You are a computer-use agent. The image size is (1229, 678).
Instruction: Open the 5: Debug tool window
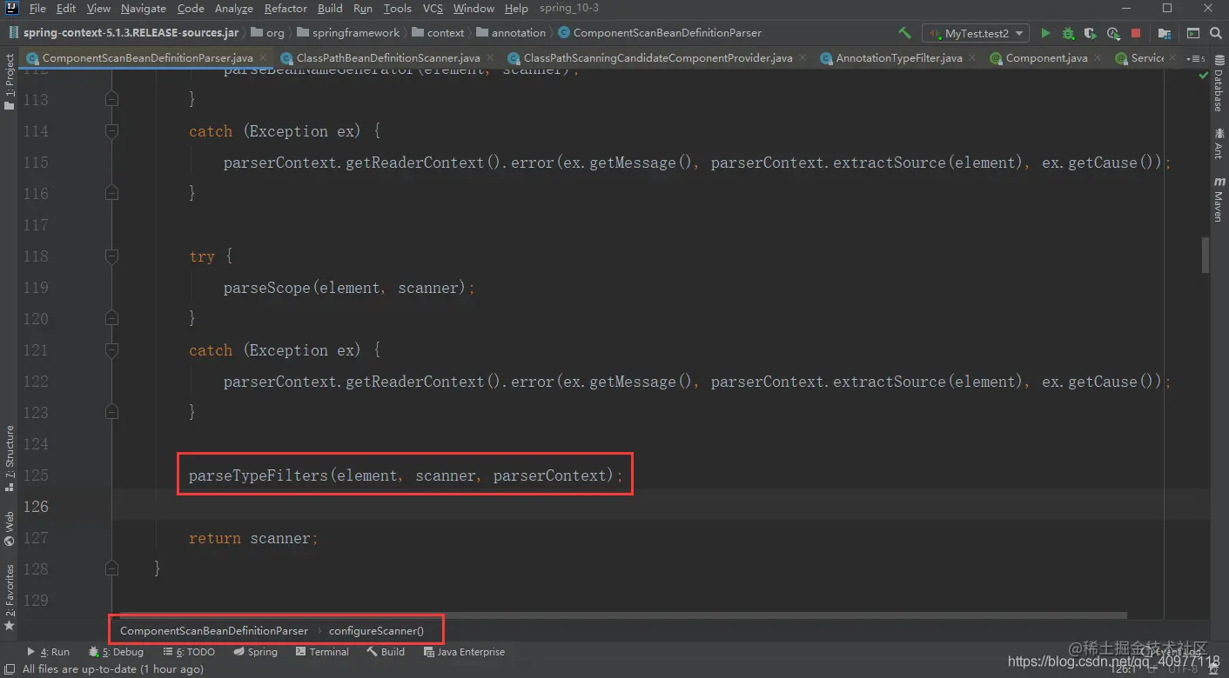[116, 652]
